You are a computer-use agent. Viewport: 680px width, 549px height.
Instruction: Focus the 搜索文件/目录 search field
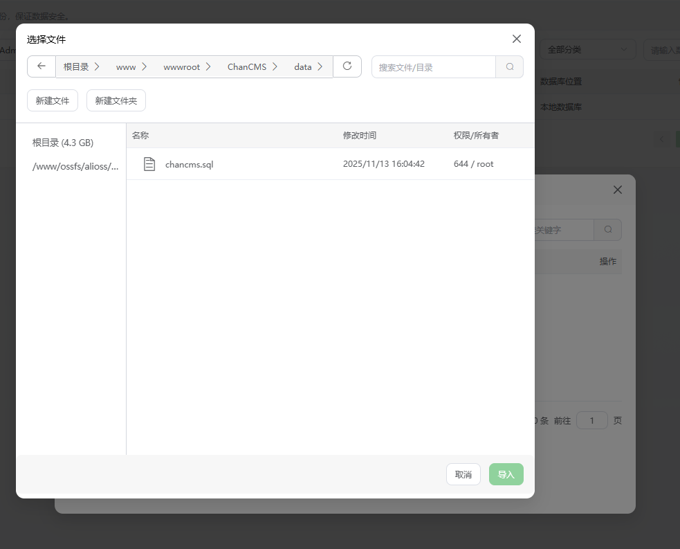pos(434,67)
